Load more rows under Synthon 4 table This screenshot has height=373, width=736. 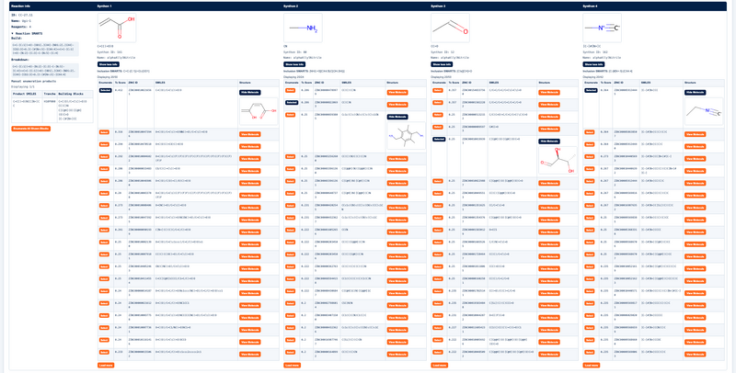pos(592,366)
